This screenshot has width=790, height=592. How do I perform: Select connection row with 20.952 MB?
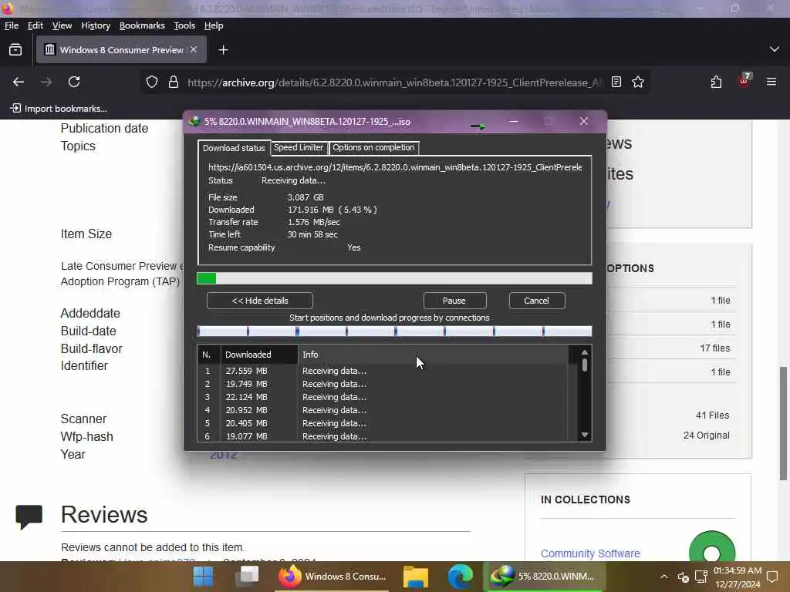coord(383,410)
